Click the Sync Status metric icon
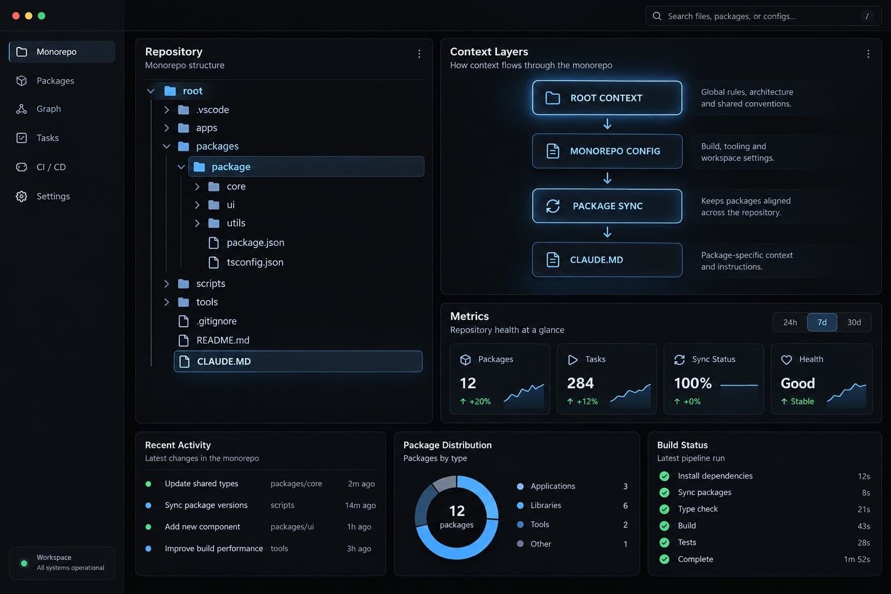 (x=679, y=360)
